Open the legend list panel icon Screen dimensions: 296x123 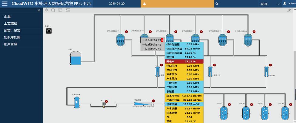click(x=68, y=10)
